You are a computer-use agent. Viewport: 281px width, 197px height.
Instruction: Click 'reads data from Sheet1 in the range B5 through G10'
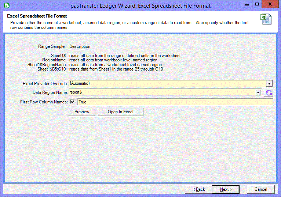point(116,69)
